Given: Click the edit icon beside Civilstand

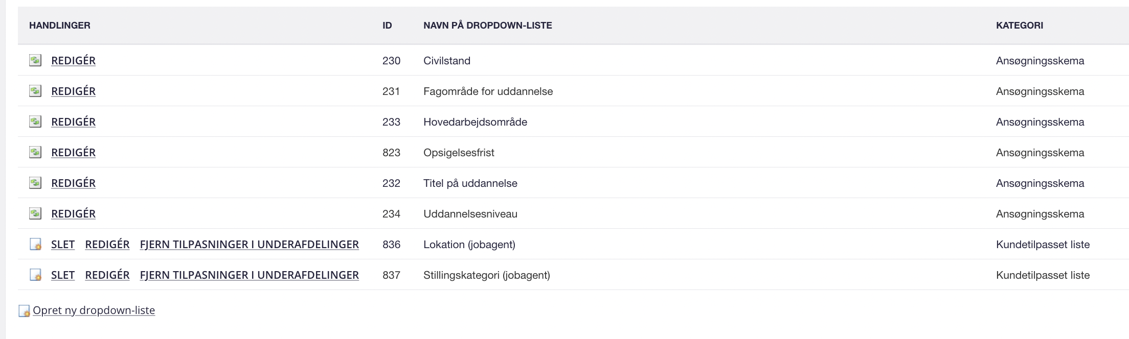Looking at the screenshot, I should (35, 60).
